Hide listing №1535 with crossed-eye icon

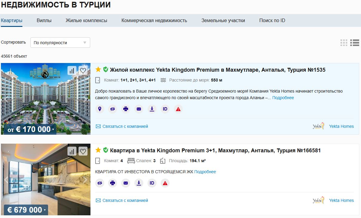pyautogui.click(x=113, y=109)
